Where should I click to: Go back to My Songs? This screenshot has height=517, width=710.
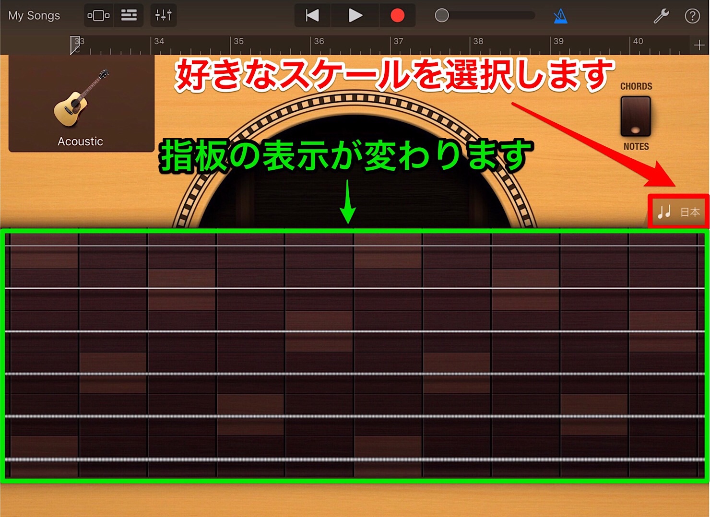[x=34, y=15]
